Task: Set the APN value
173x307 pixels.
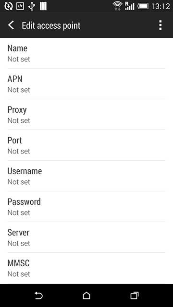Action: point(86,84)
